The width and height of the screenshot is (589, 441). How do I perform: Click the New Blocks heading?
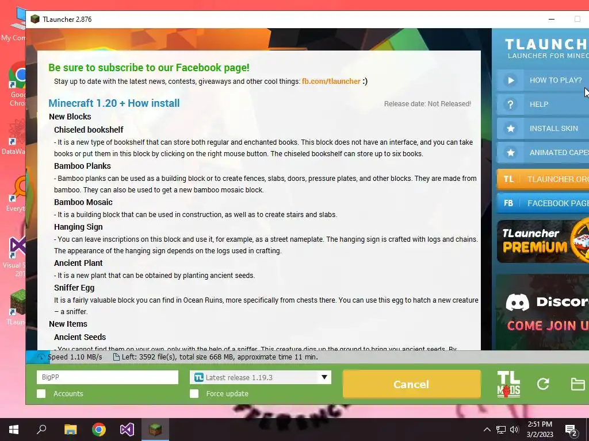coord(70,117)
